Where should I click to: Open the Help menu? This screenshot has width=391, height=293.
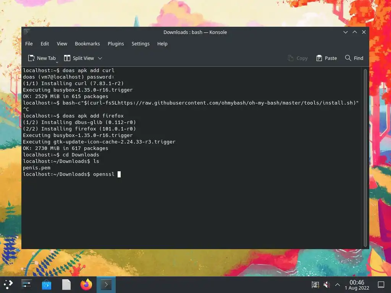click(x=162, y=43)
